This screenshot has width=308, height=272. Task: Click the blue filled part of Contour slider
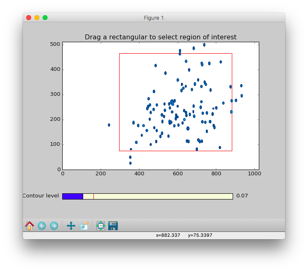(72, 196)
